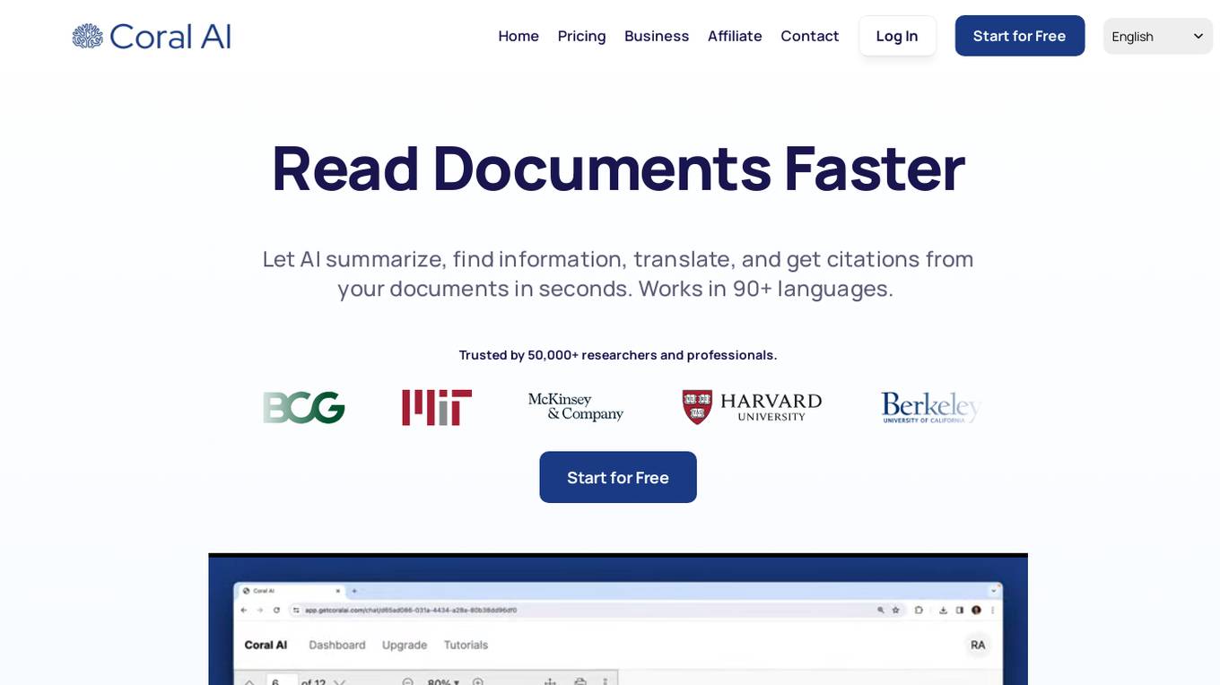Click the Berkeley logo
This screenshot has height=685, width=1220.
point(931,407)
